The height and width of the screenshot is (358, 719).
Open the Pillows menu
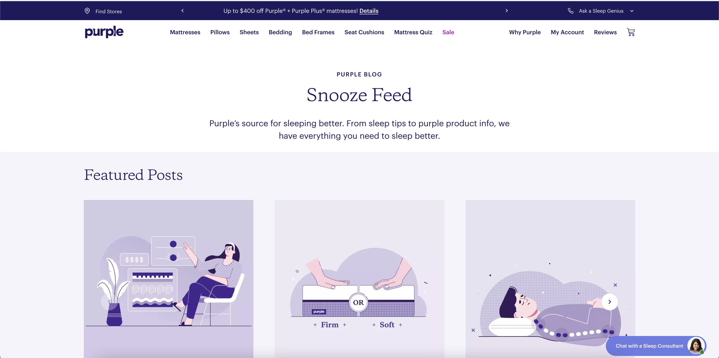tap(220, 32)
